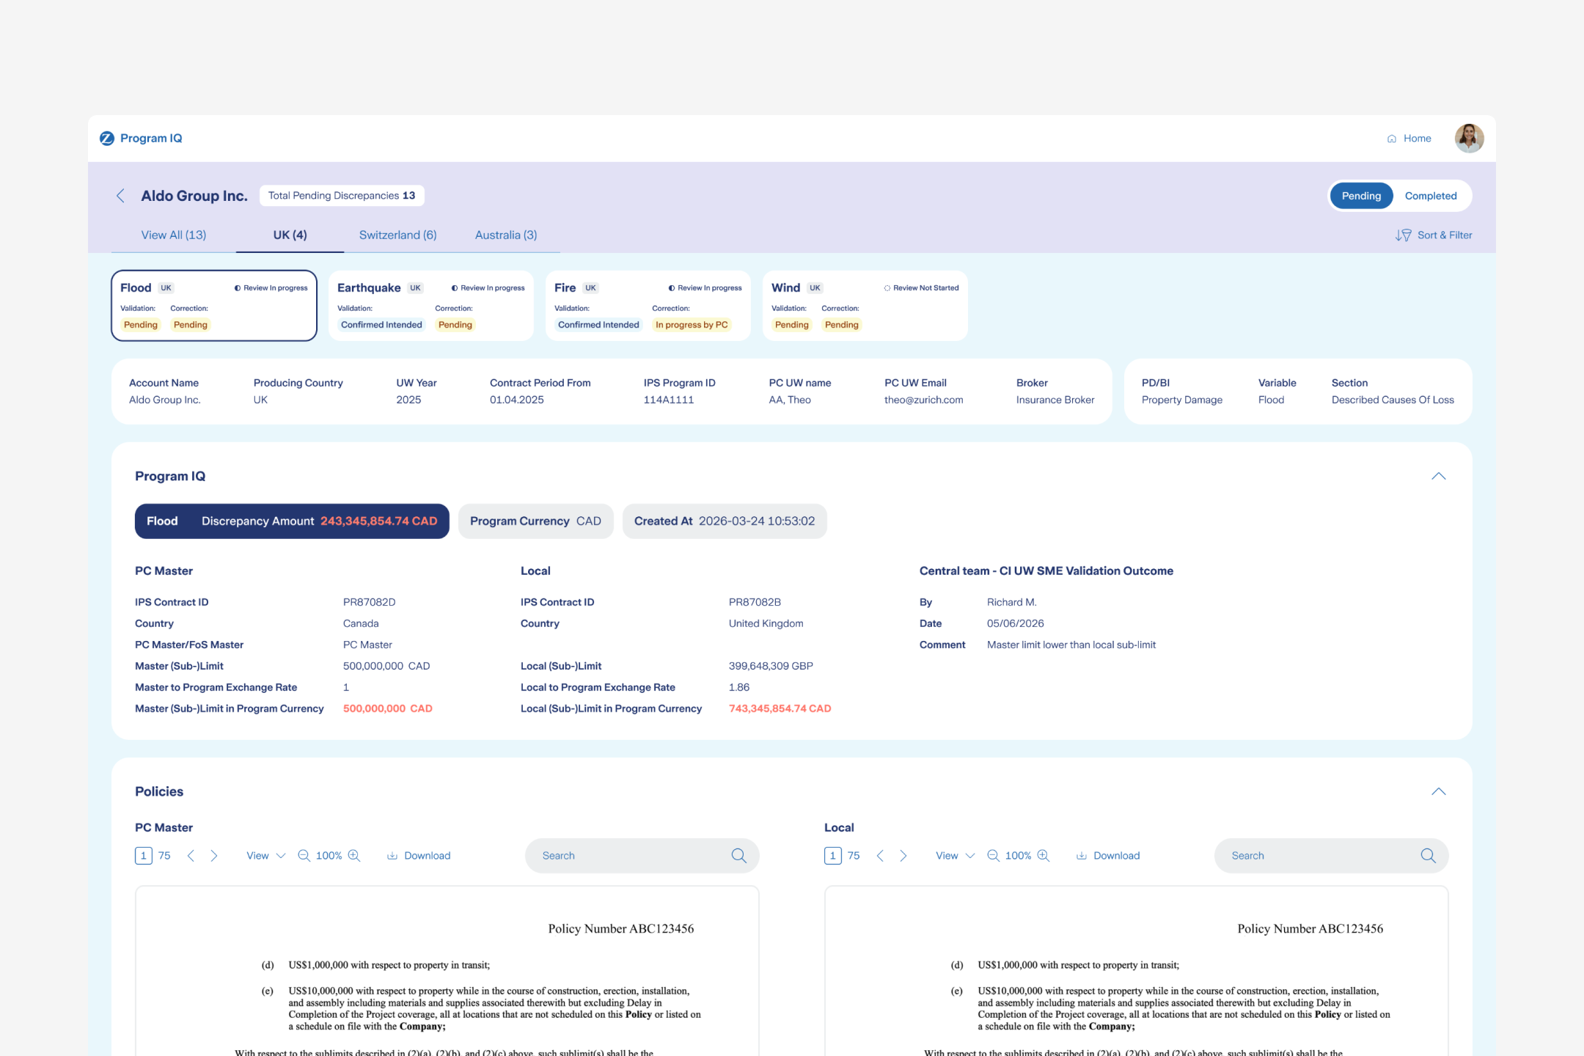Select the Switzerland (6) tab

pyautogui.click(x=398, y=235)
